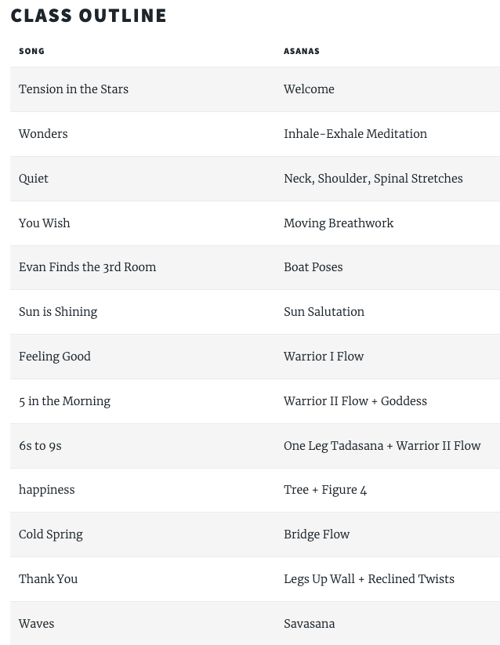
Task: Select Neck, Shoulder, Spinal Stretches cell
Action: [373, 179]
